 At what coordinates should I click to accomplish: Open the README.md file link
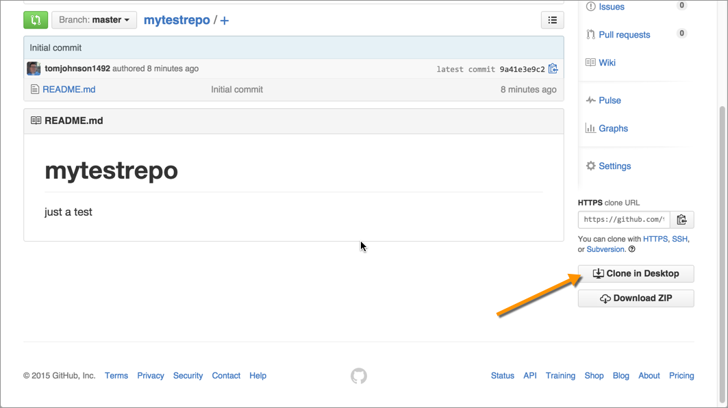pyautogui.click(x=68, y=90)
